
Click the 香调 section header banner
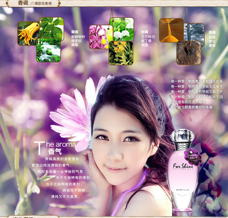(34, 3)
